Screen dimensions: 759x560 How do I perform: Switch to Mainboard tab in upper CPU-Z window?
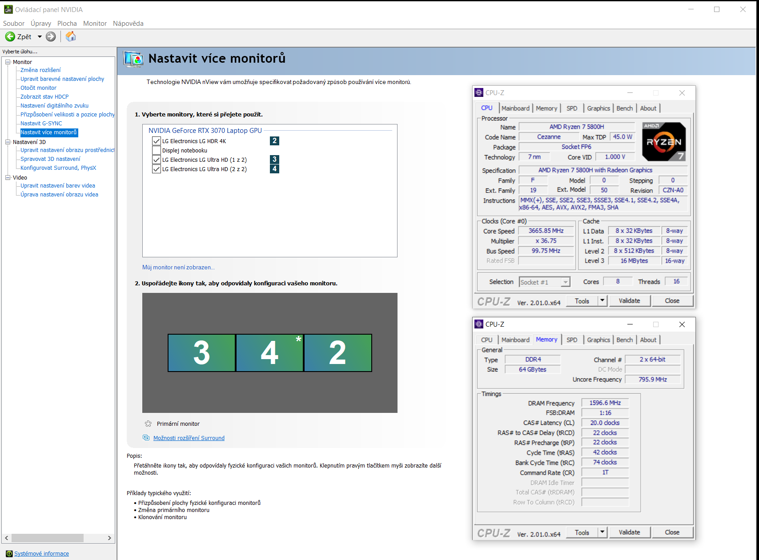click(515, 108)
